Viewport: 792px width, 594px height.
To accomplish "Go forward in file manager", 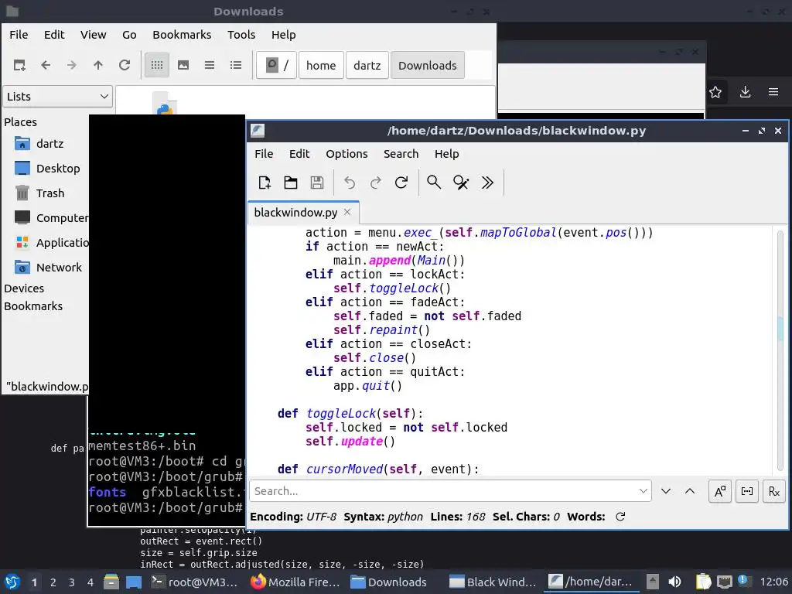I will coord(72,65).
